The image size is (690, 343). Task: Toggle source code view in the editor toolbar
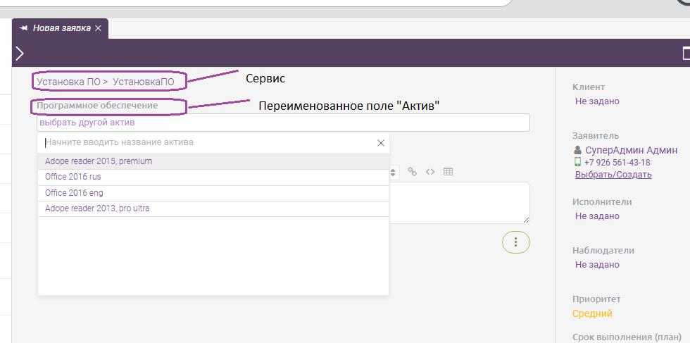point(430,171)
